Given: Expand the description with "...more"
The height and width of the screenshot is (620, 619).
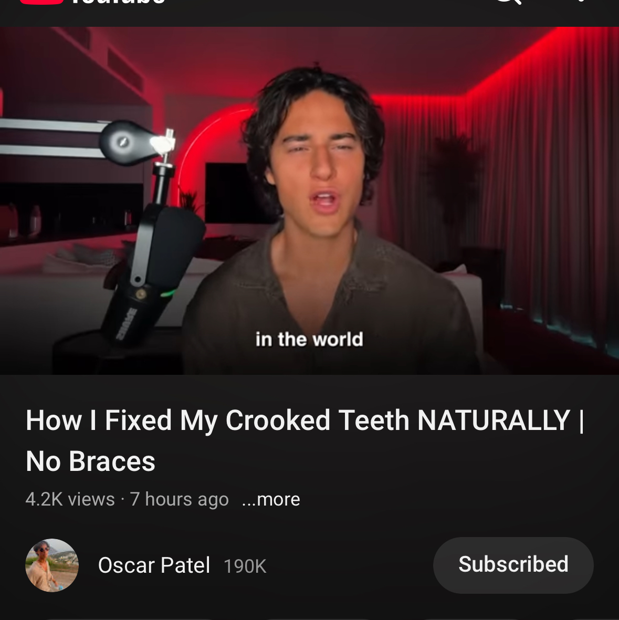Looking at the screenshot, I should point(271,499).
